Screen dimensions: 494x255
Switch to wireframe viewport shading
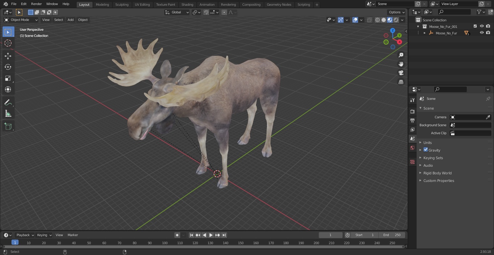(378, 20)
